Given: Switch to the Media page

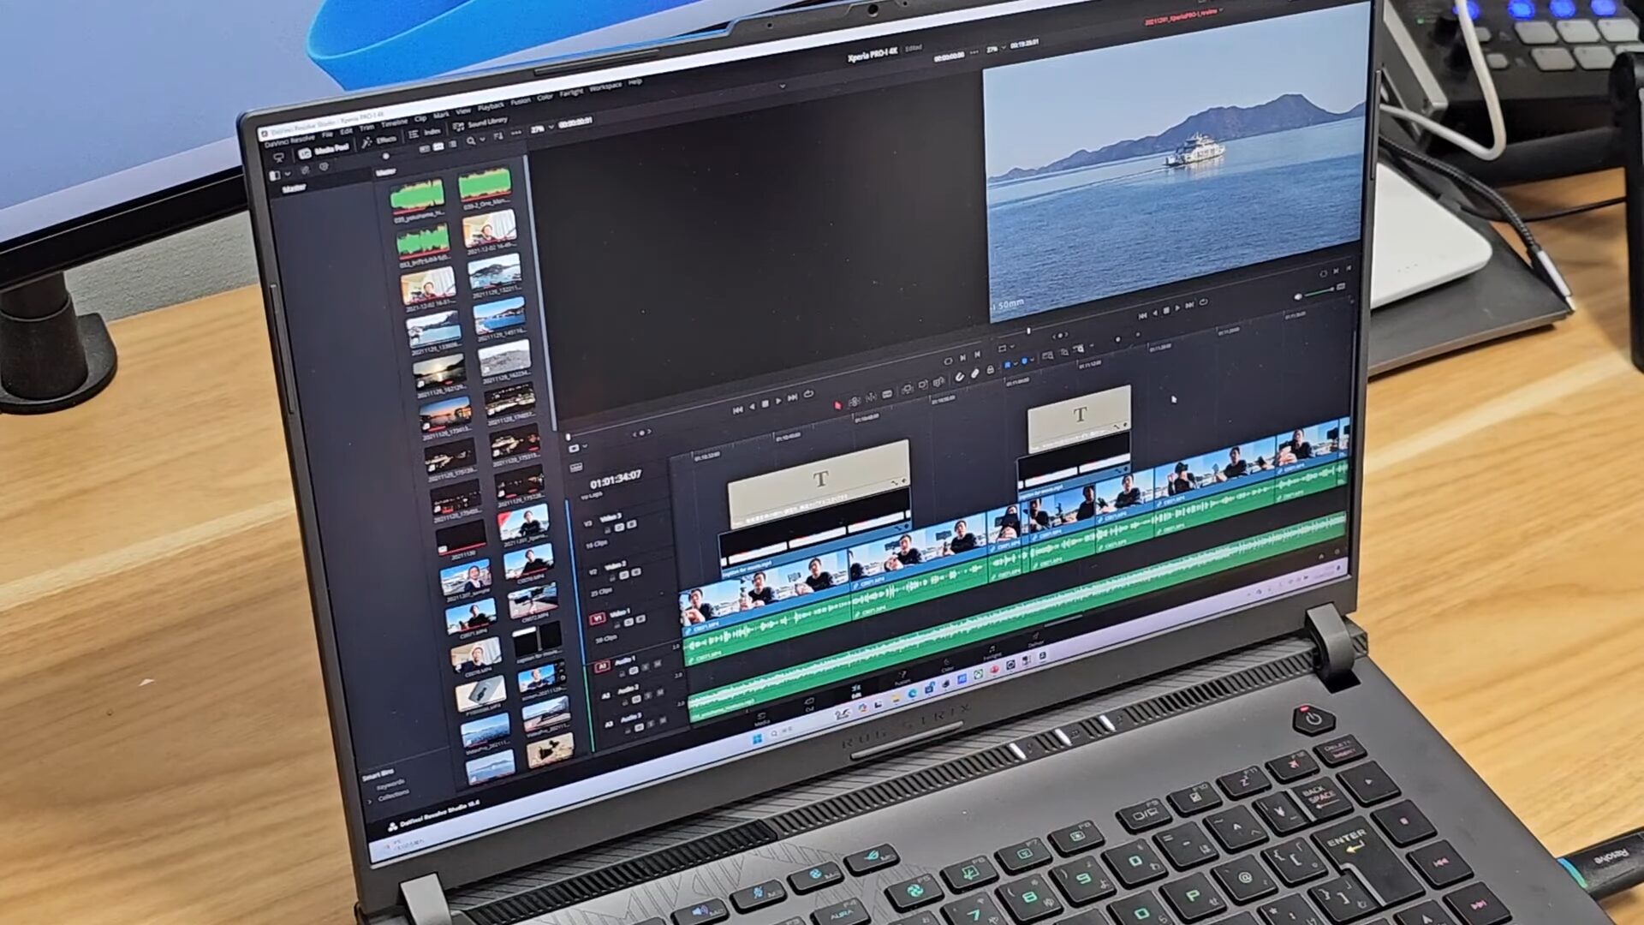Looking at the screenshot, I should coord(761,719).
